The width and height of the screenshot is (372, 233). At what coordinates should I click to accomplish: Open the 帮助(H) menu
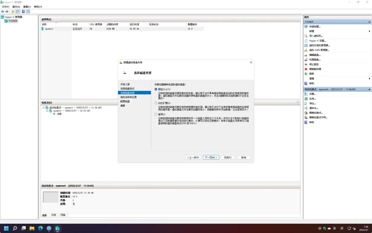tap(38, 7)
